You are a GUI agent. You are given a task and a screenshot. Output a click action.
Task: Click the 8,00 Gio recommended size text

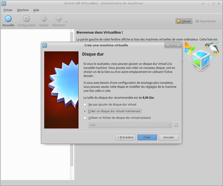[x=148, y=98]
